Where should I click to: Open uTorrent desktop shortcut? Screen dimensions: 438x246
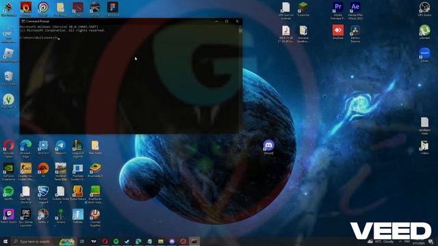pyautogui.click(x=424, y=32)
